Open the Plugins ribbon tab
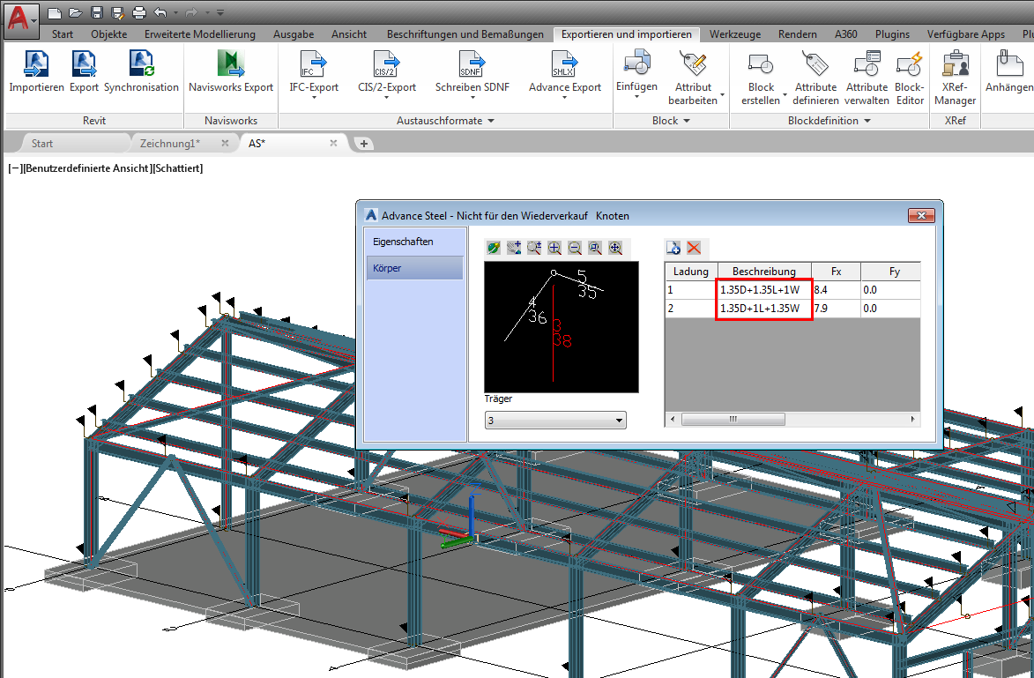1034x678 pixels. coord(892,34)
